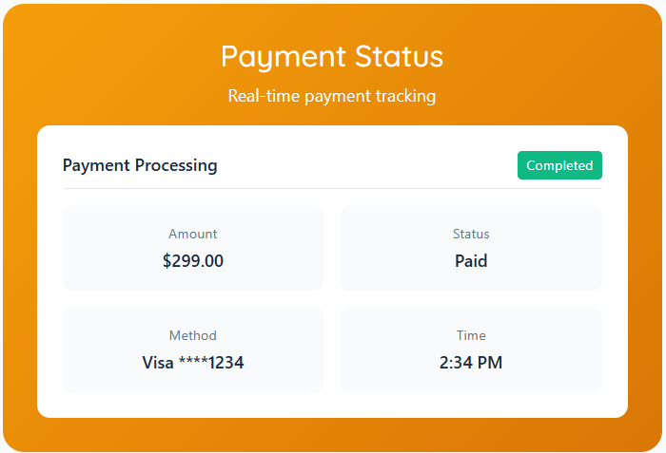This screenshot has width=666, height=453.
Task: Select the "Real-time payment tracking" subtitle text
Action: pyautogui.click(x=332, y=96)
